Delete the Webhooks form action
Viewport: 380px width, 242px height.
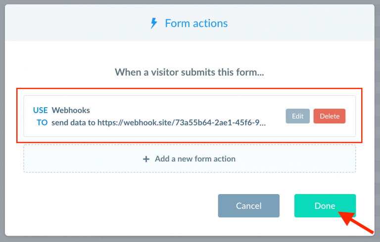point(330,116)
